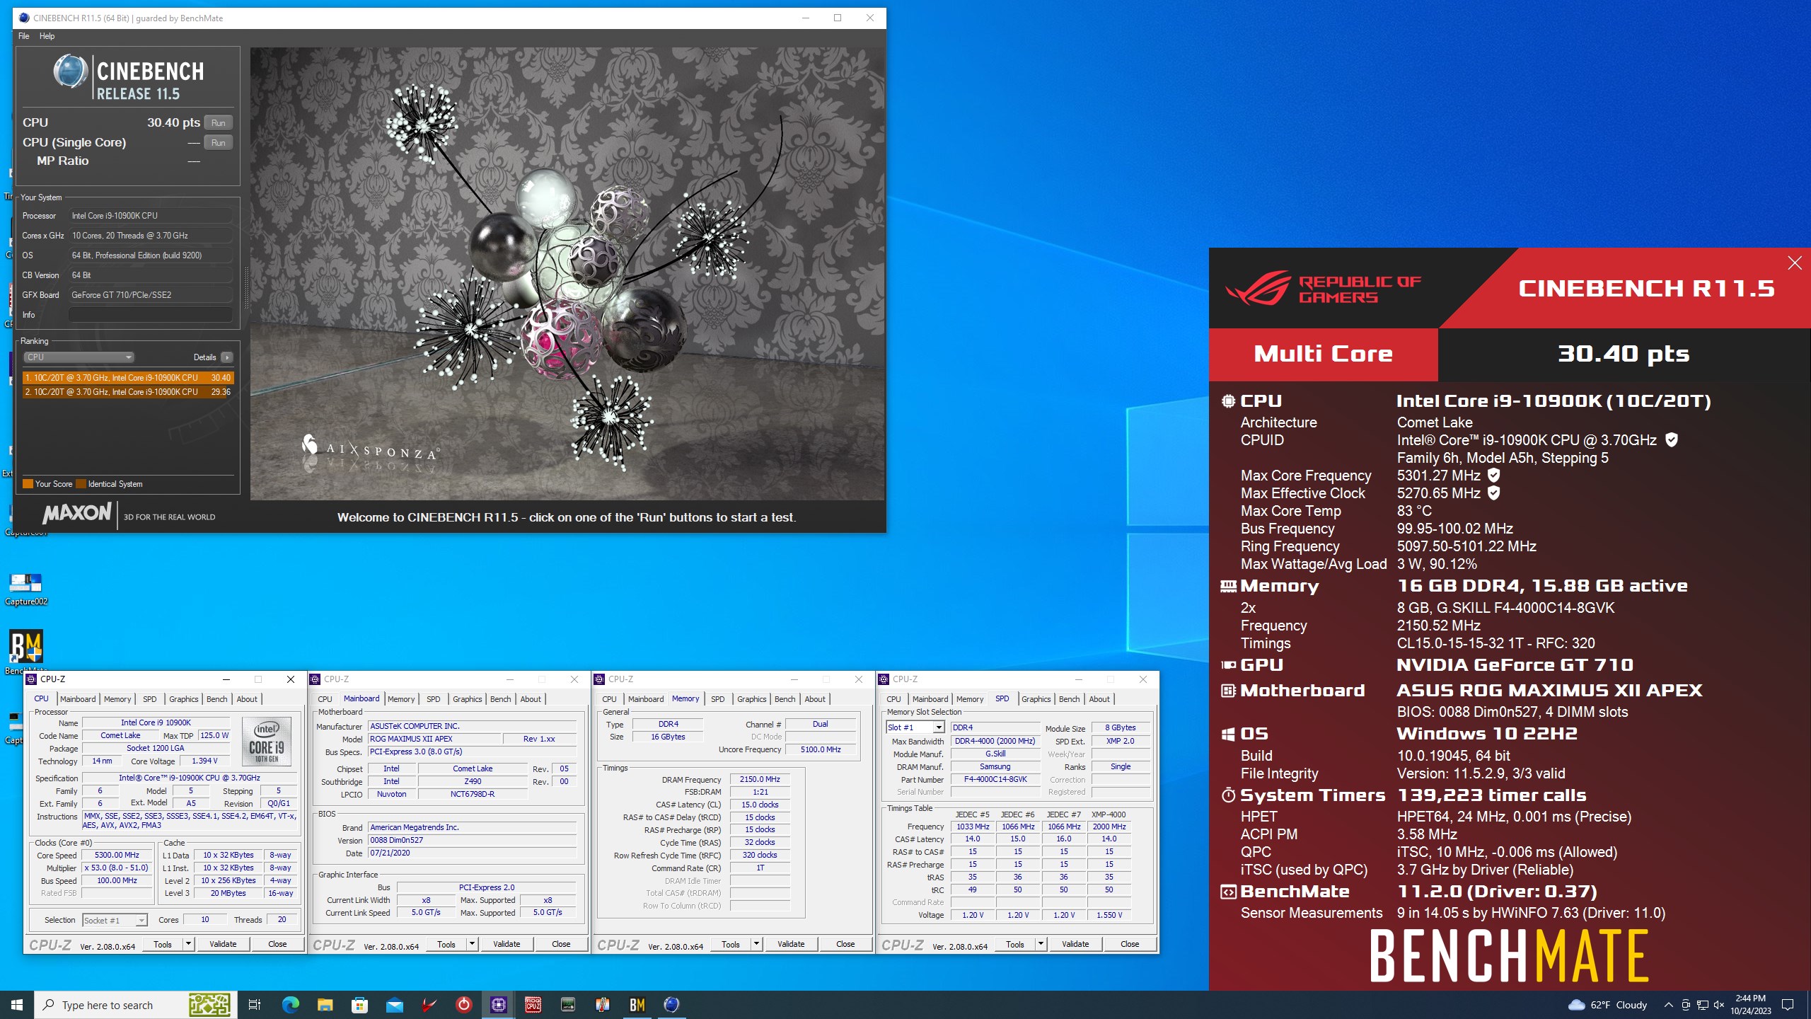The width and height of the screenshot is (1811, 1019).
Task: Click the Cinebench panel splitter handle
Action: click(x=246, y=288)
